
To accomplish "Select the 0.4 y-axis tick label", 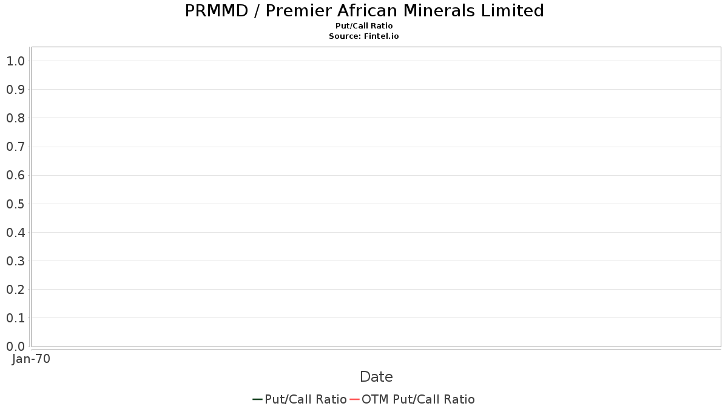I will (15, 233).
